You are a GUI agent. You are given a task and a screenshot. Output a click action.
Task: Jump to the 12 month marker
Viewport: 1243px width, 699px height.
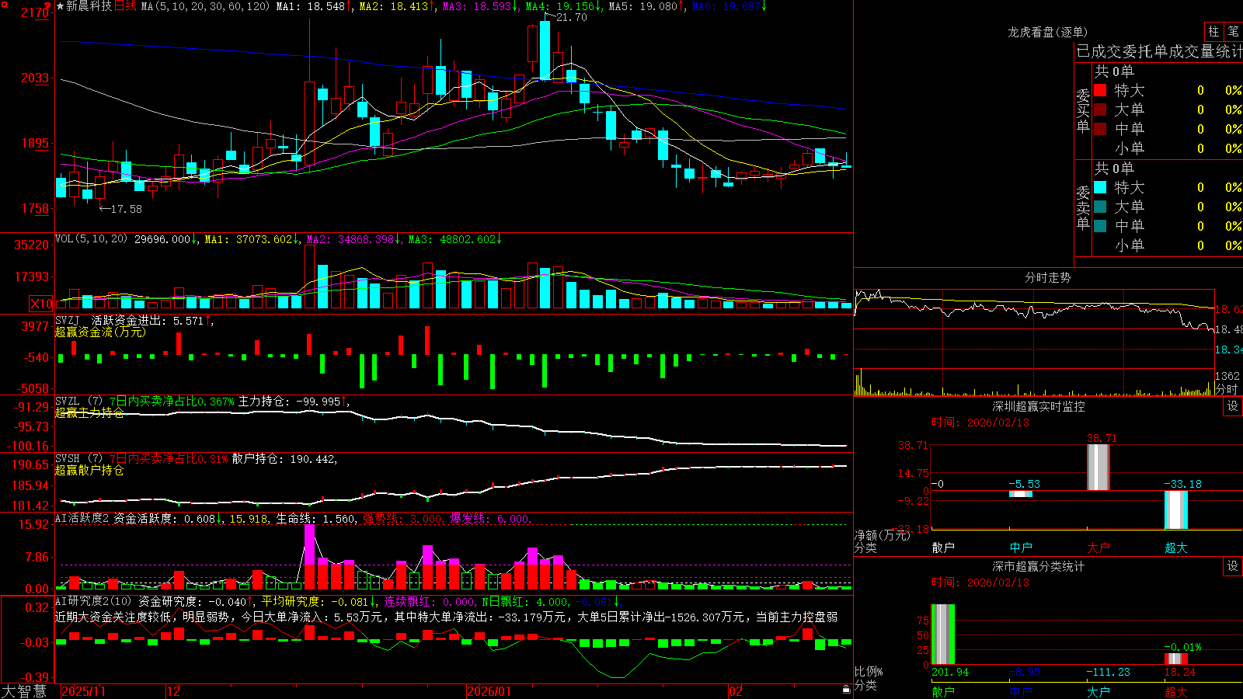click(x=173, y=691)
